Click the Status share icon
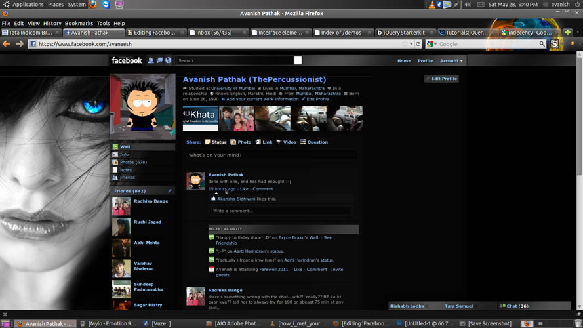Image resolution: width=583 pixels, height=328 pixels. click(207, 142)
